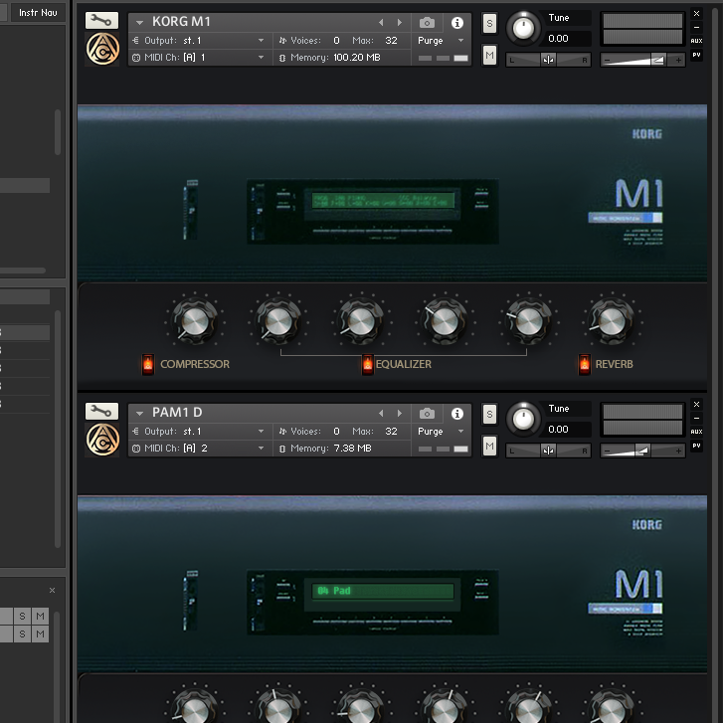
Task: Increase PAM1 D volume with plus button
Action: click(678, 451)
